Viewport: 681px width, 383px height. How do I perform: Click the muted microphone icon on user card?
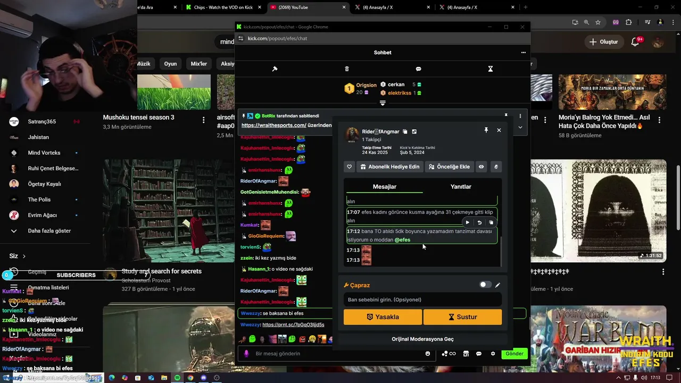pyautogui.click(x=496, y=166)
